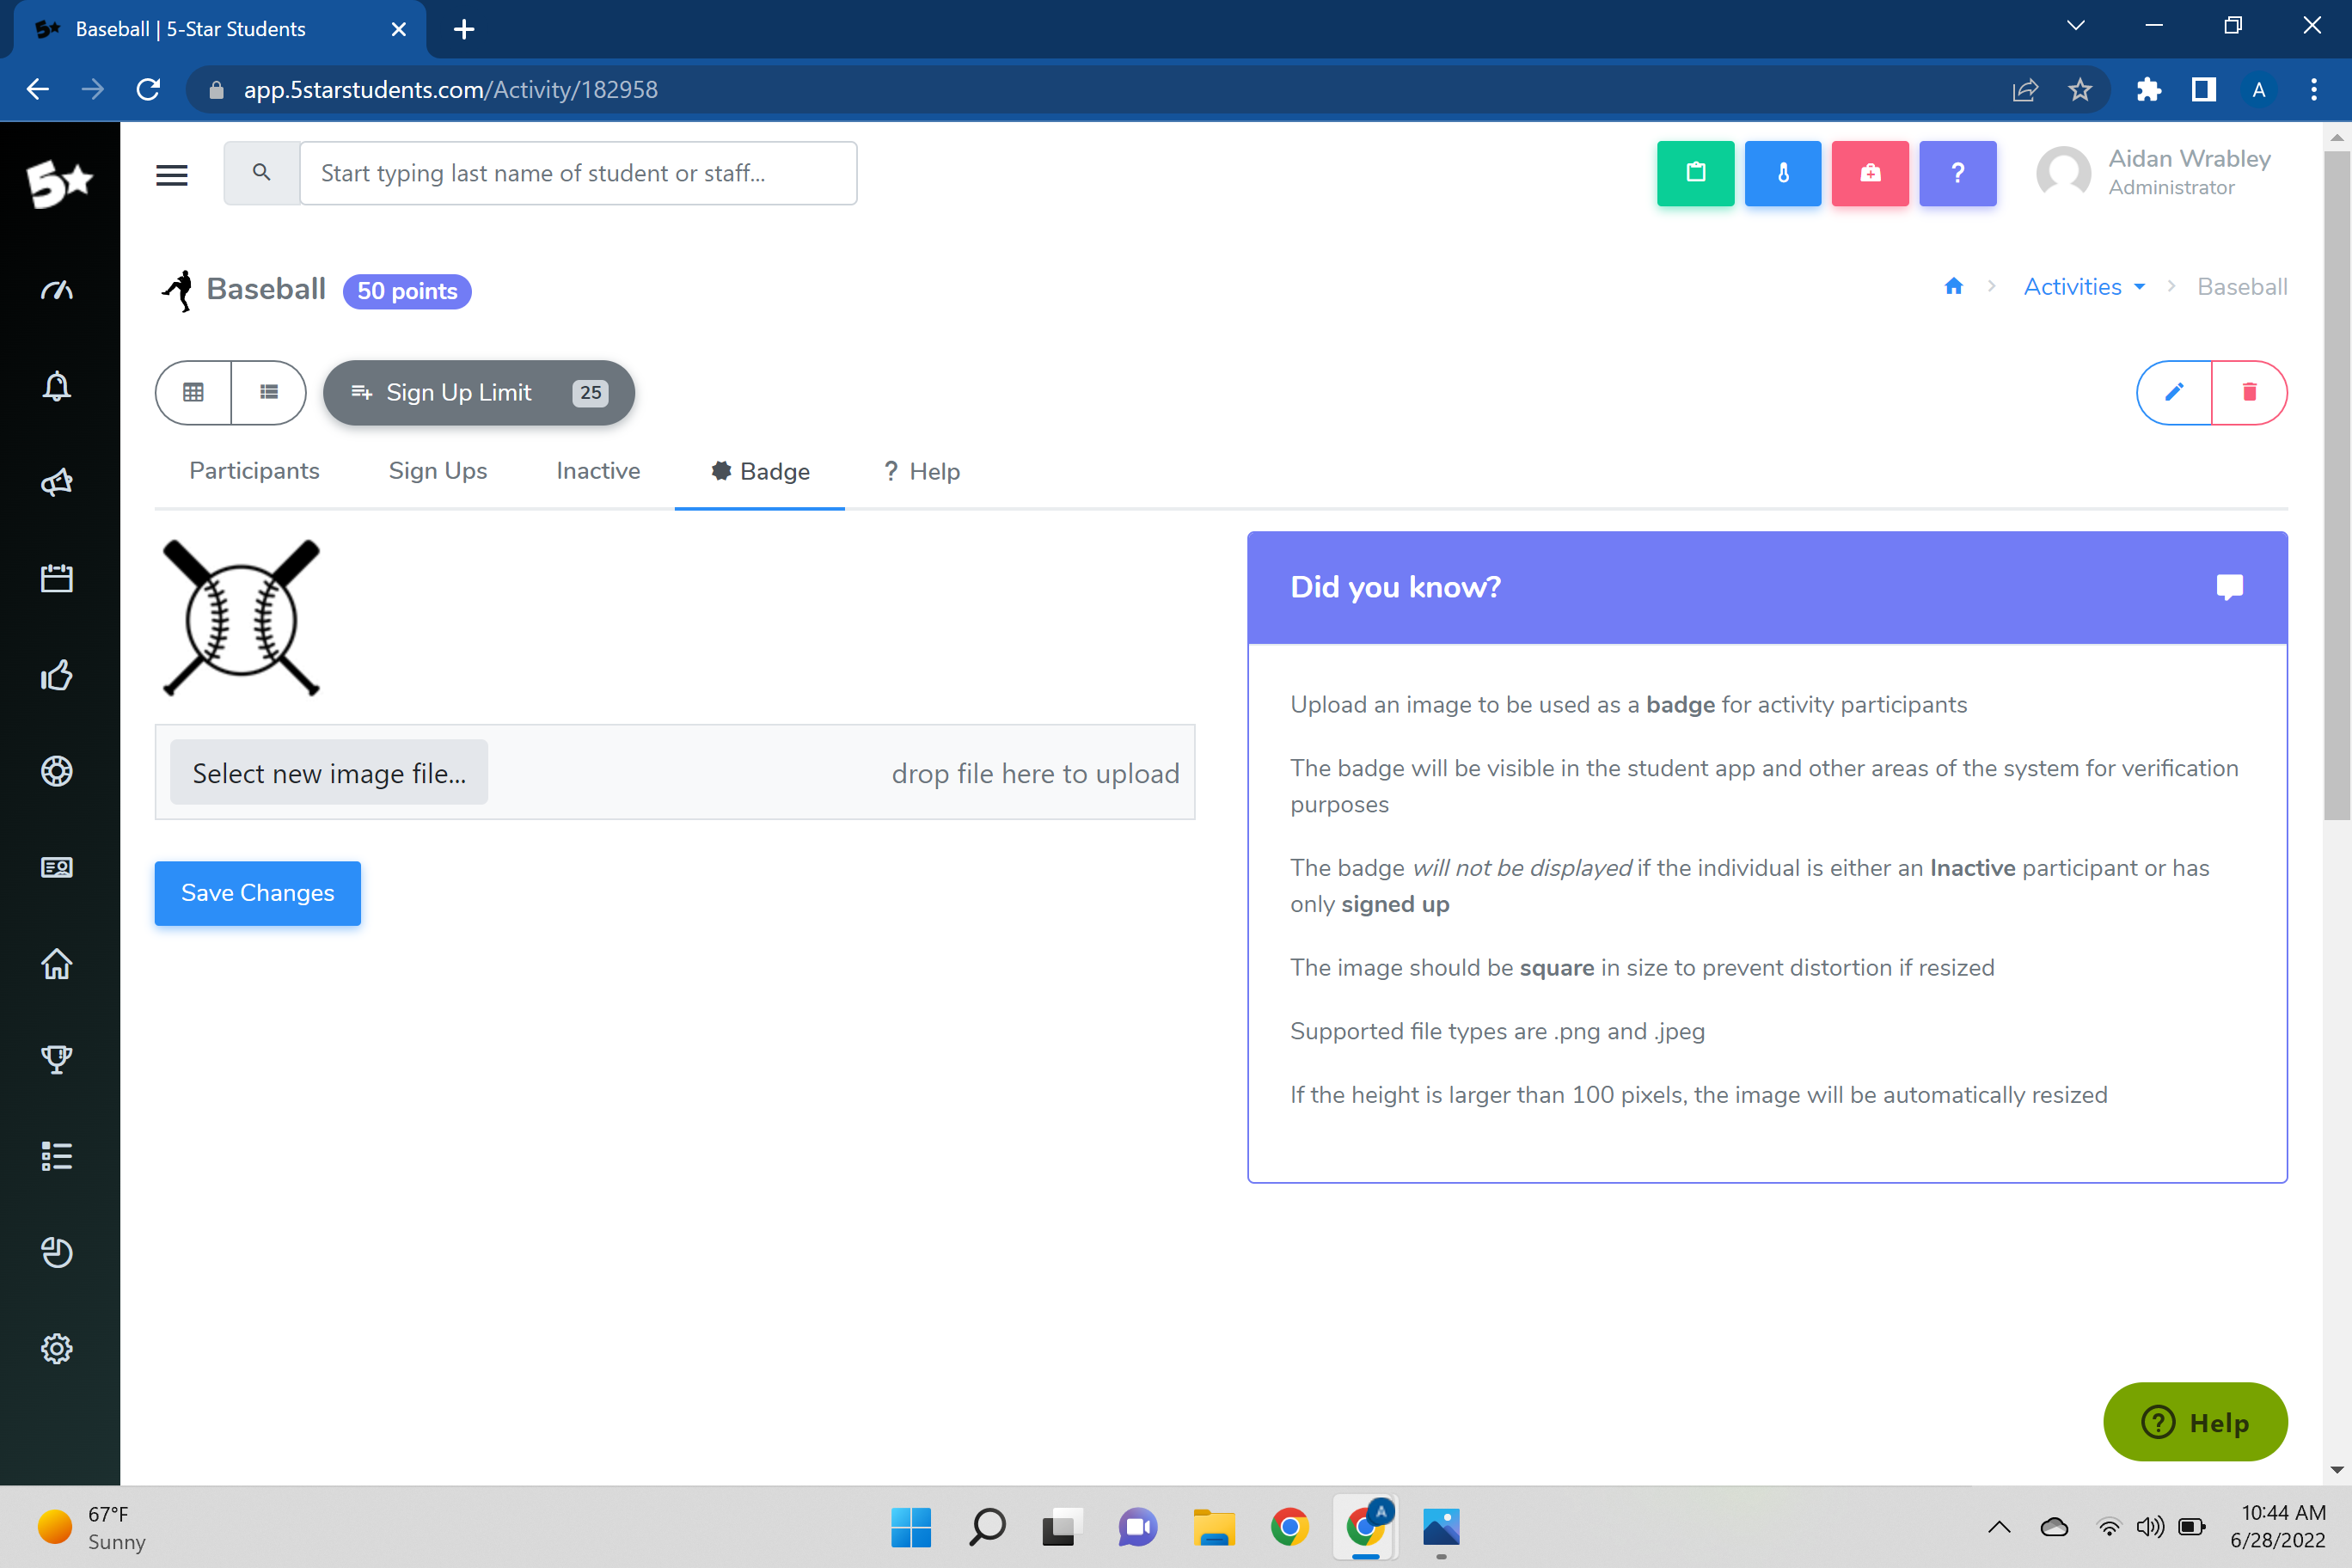
Task: Open the calendar icon in sidebar
Action: [57, 578]
